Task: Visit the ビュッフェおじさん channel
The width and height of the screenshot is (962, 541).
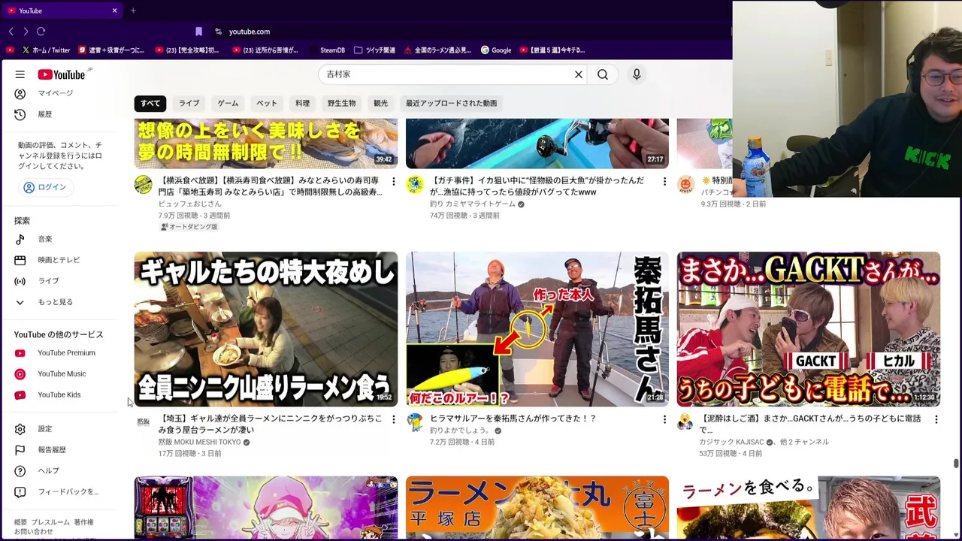Action: [x=190, y=204]
